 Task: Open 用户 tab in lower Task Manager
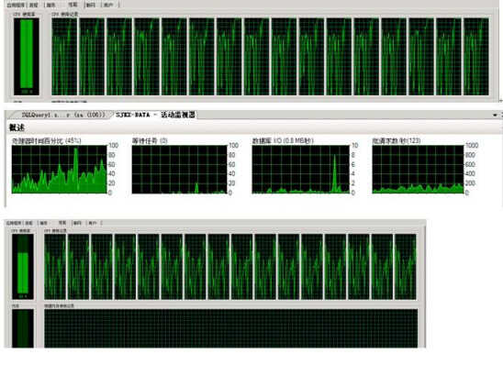click(x=93, y=223)
